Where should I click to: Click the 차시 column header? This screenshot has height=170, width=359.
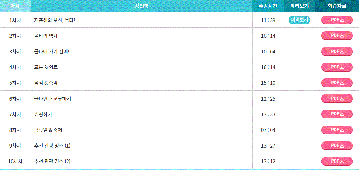15,6
